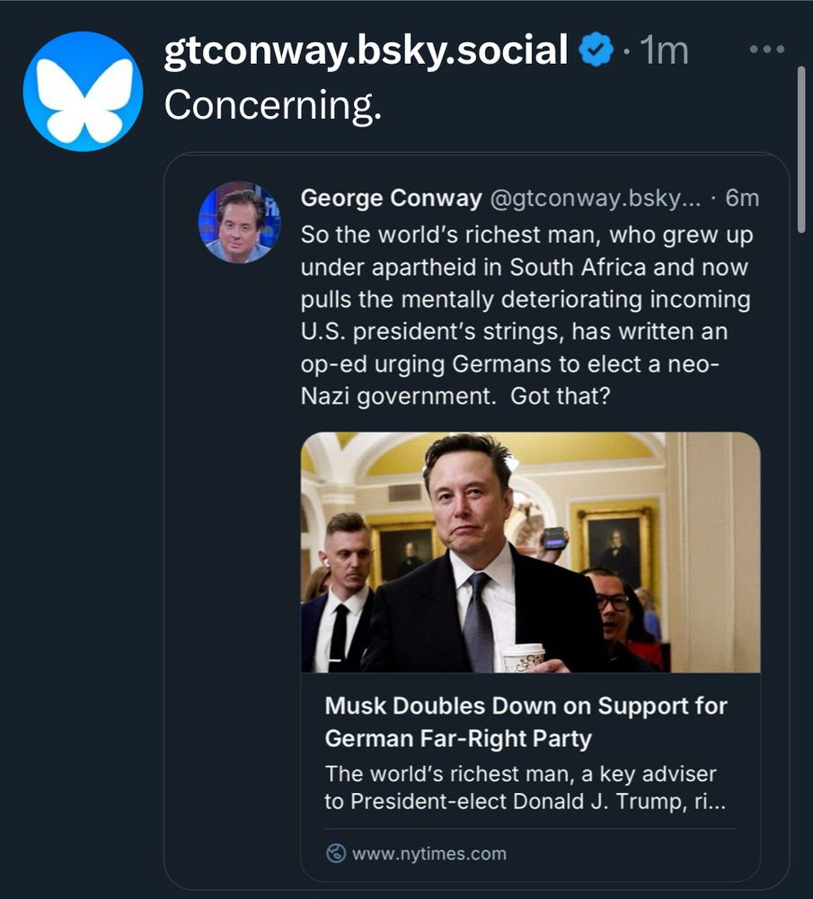Click the 1m post timestamp
Screen dimensions: 813x899
tap(664, 51)
